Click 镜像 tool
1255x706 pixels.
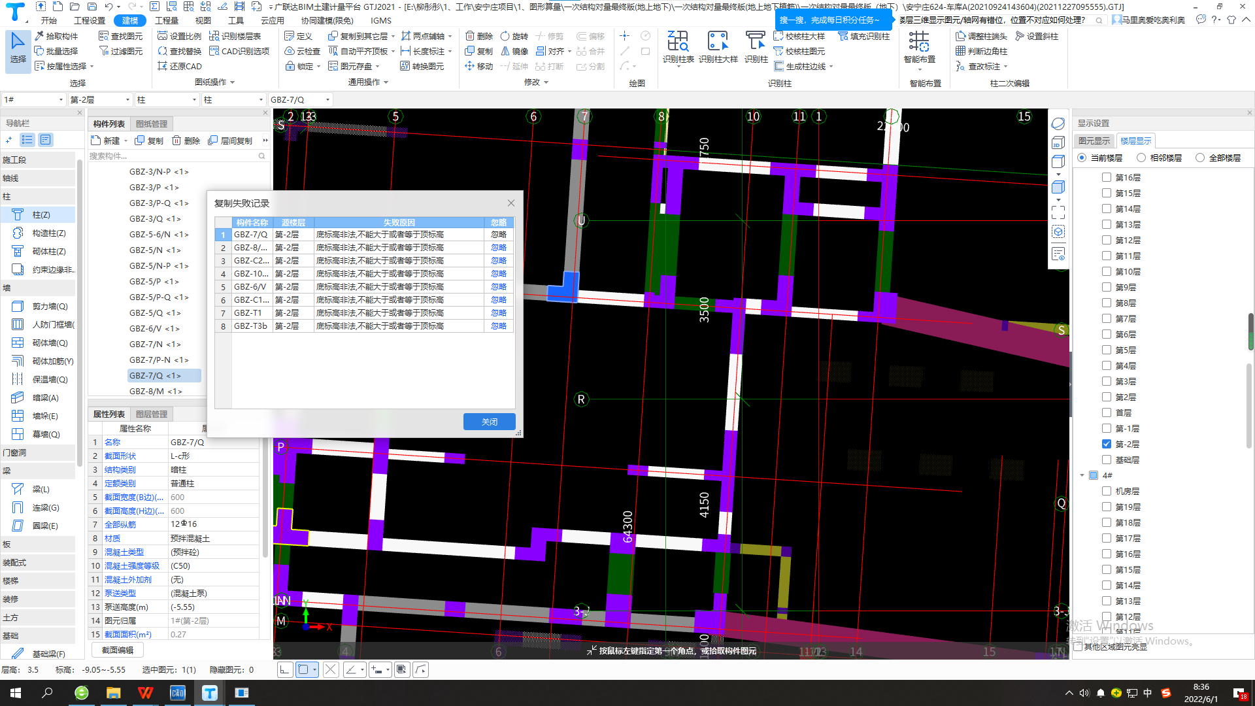click(514, 51)
